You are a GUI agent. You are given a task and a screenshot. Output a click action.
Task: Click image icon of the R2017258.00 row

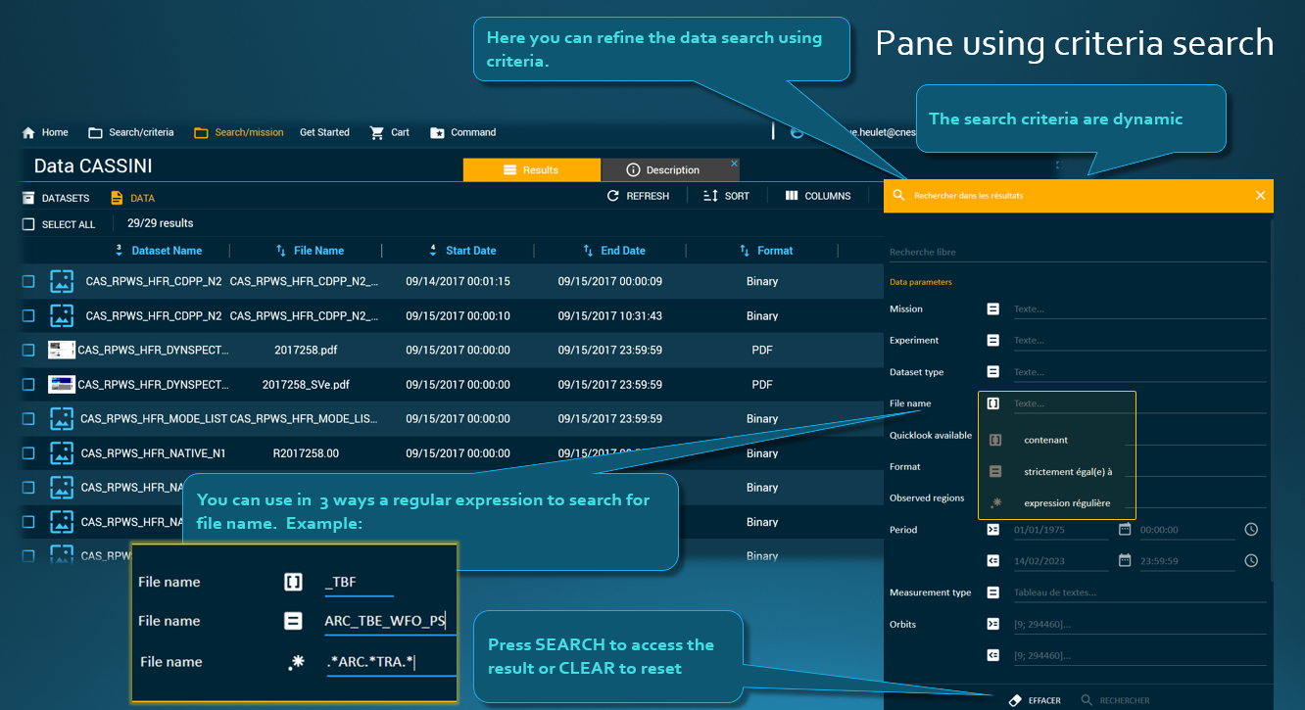(62, 453)
